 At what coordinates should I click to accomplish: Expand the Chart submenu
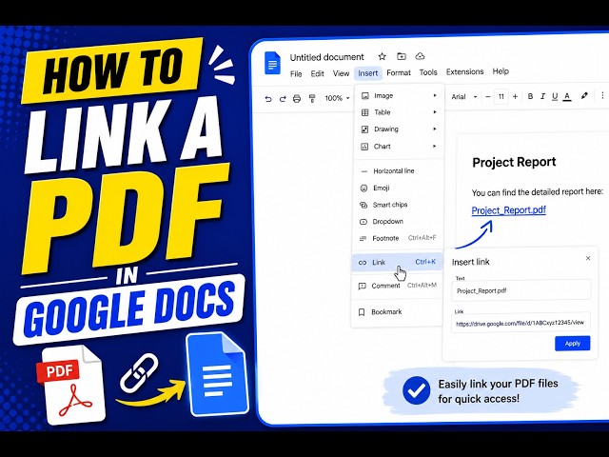click(x=399, y=147)
